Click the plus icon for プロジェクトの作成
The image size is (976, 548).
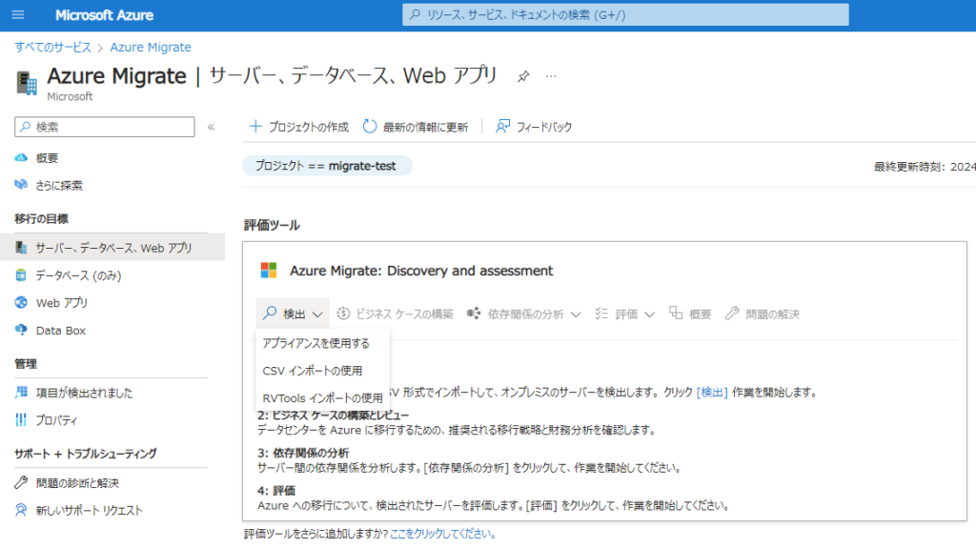pos(255,127)
